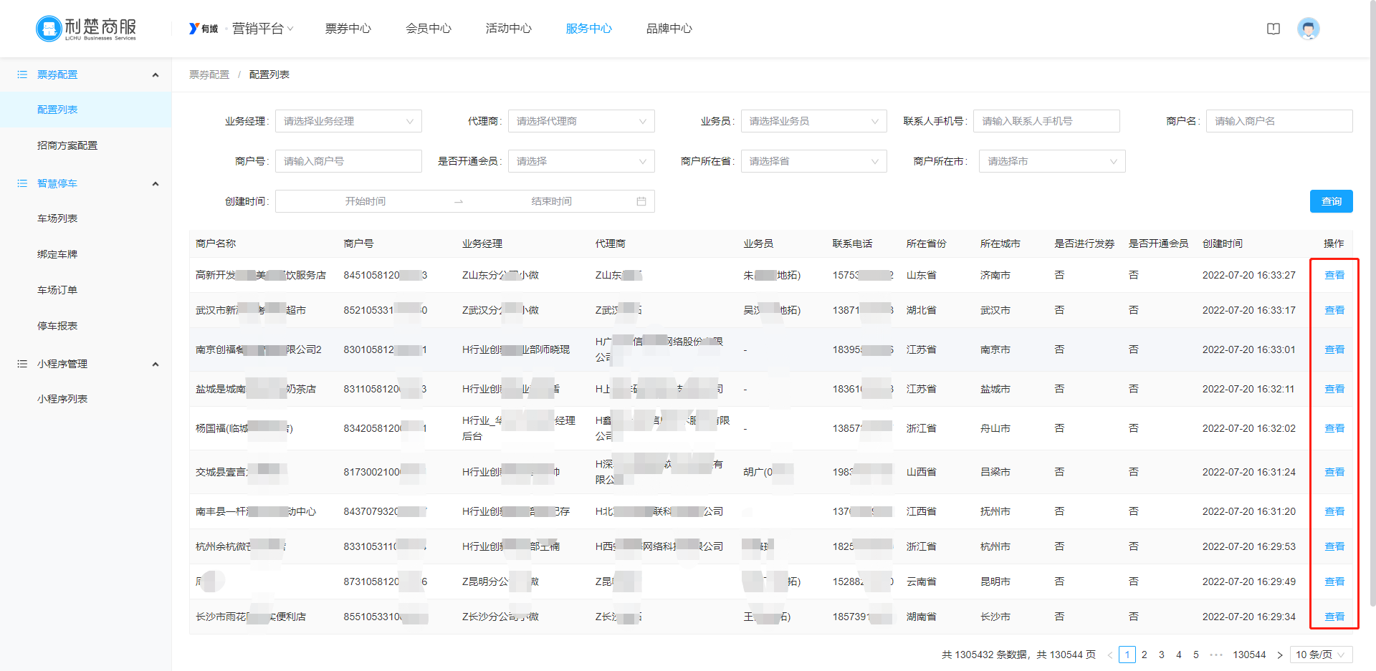This screenshot has height=671, width=1376.
Task: Click 查看 for the 吕梁市 row
Action: pyautogui.click(x=1334, y=472)
